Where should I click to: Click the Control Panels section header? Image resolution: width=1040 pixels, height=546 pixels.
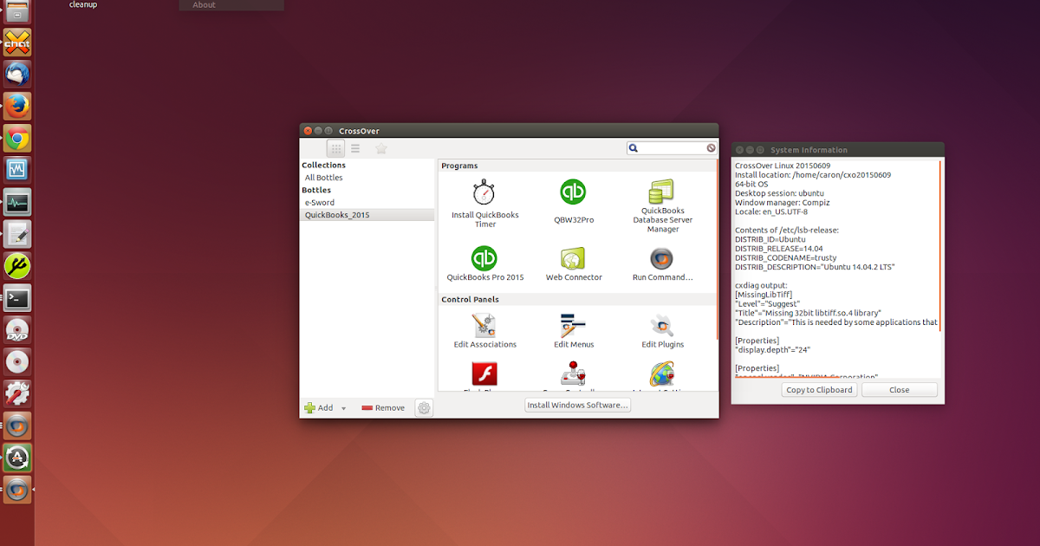coord(470,299)
